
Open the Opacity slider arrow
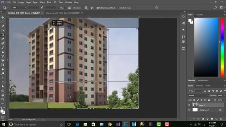pyautogui.click(x=224, y=96)
